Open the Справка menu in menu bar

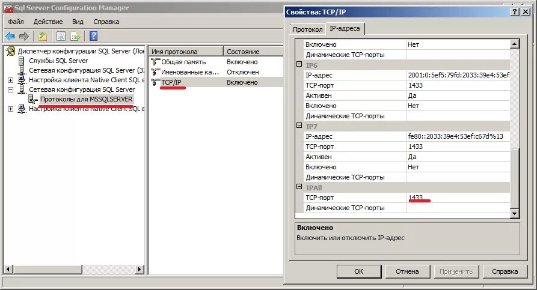click(x=106, y=22)
